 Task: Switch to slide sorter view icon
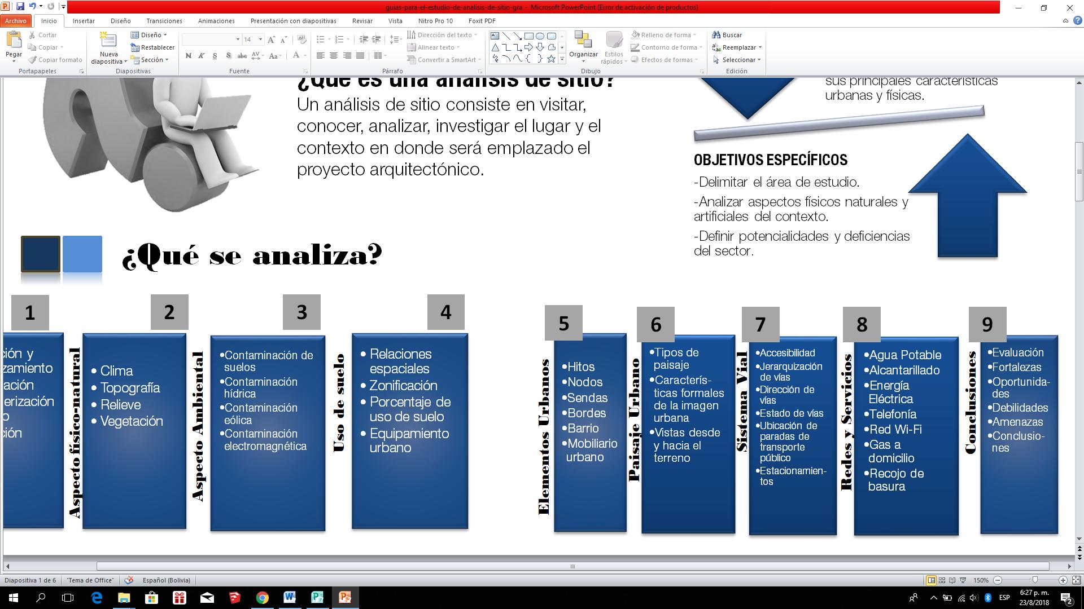[942, 580]
